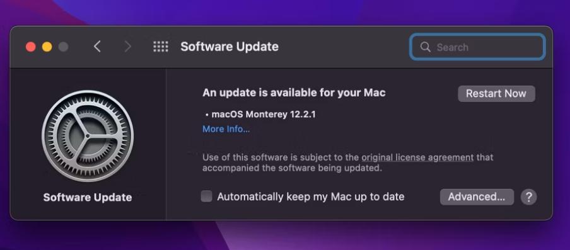
Task: Click the forward chevron arrow in toolbar
Action: [127, 47]
